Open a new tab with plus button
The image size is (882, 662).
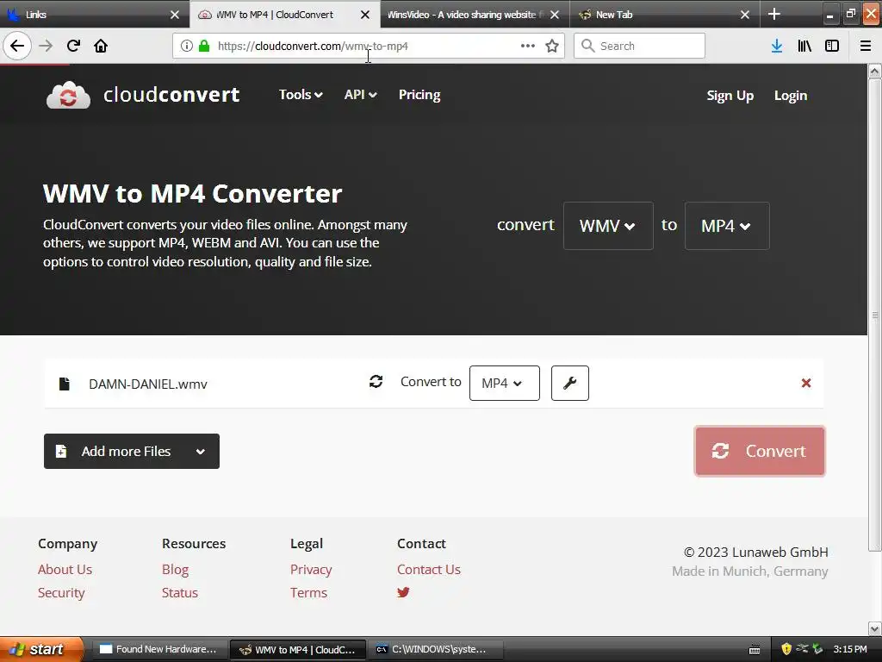tap(774, 14)
